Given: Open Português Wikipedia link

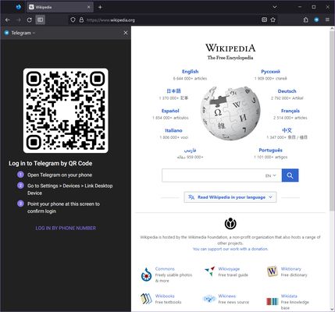Looking at the screenshot, I should tap(270, 150).
